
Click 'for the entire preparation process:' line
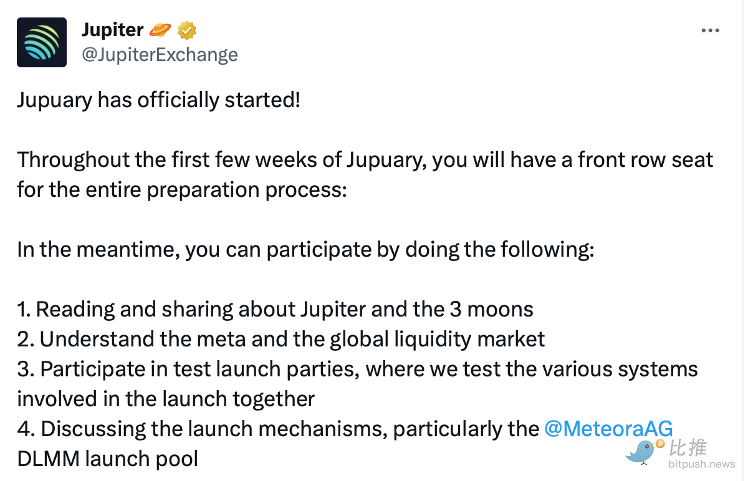click(x=181, y=189)
